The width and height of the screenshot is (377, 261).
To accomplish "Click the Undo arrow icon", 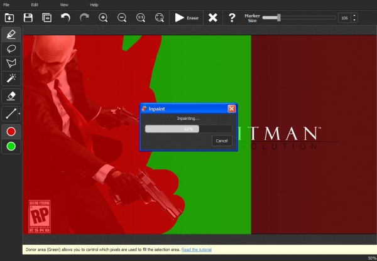I will point(65,18).
